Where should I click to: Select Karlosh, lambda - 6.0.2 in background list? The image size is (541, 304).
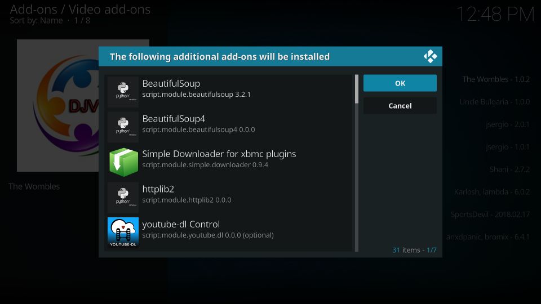491,192
